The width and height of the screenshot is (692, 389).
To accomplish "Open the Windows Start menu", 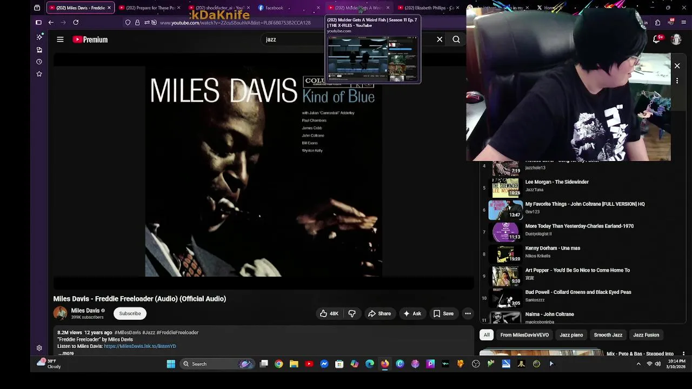I will [x=171, y=364].
